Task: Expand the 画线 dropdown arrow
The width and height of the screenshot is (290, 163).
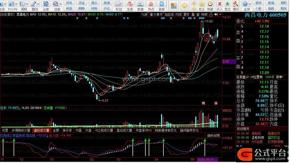Action: [38, 4]
